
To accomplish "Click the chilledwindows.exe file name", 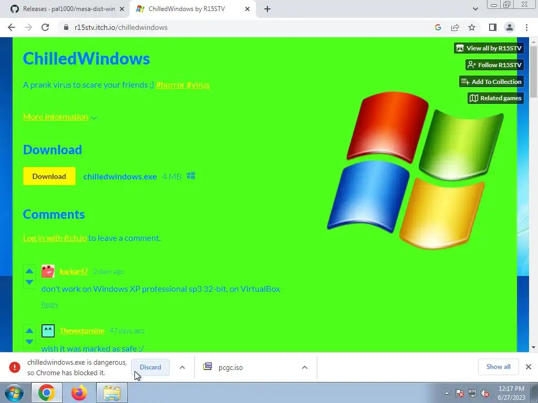I will [120, 176].
